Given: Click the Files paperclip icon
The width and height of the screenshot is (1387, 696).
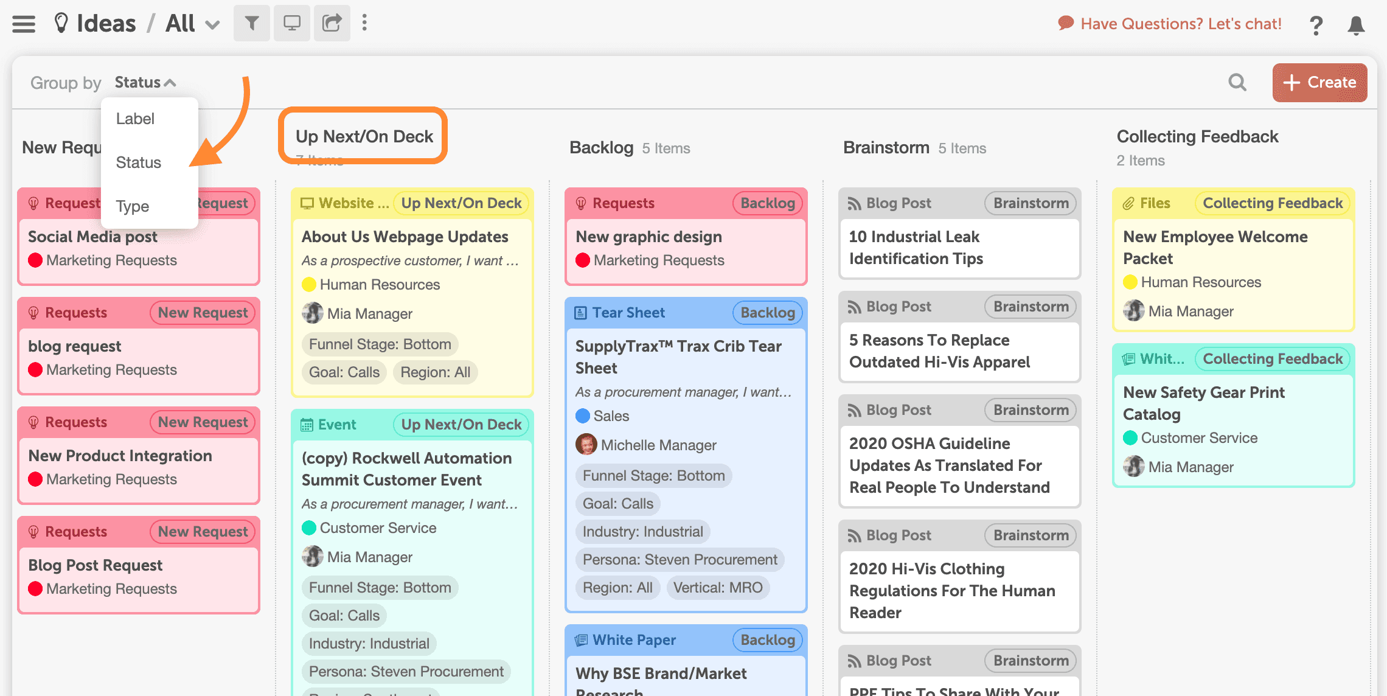Looking at the screenshot, I should click(1128, 203).
